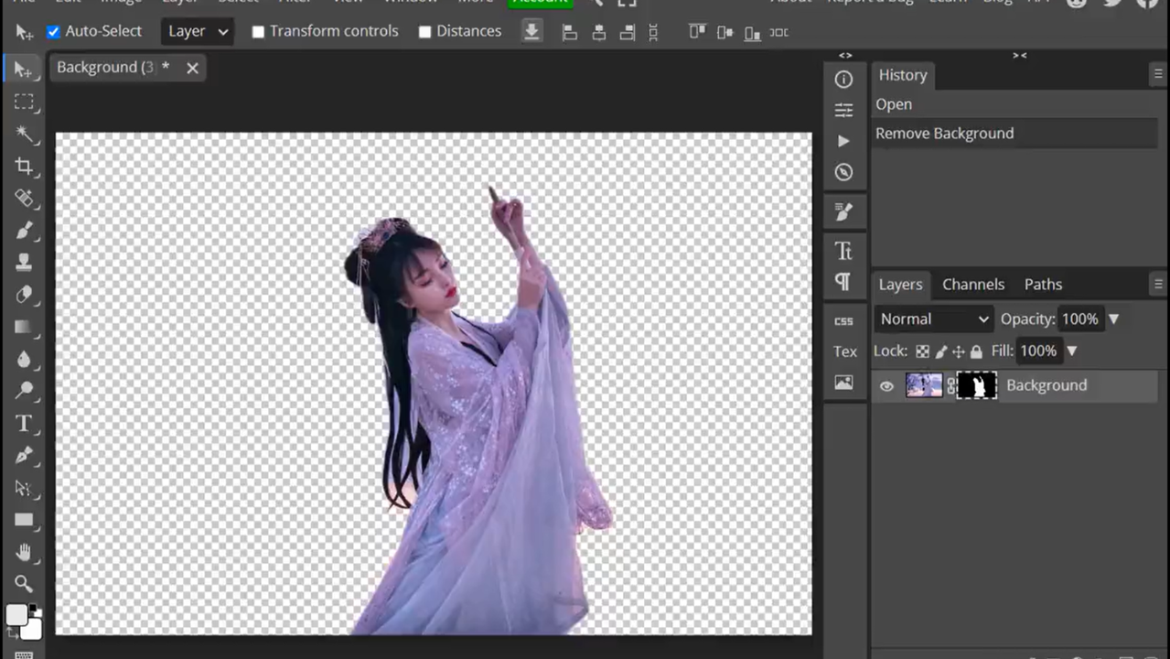1170x659 pixels.
Task: Pick the Brush tool in toolbar
Action: click(x=24, y=231)
